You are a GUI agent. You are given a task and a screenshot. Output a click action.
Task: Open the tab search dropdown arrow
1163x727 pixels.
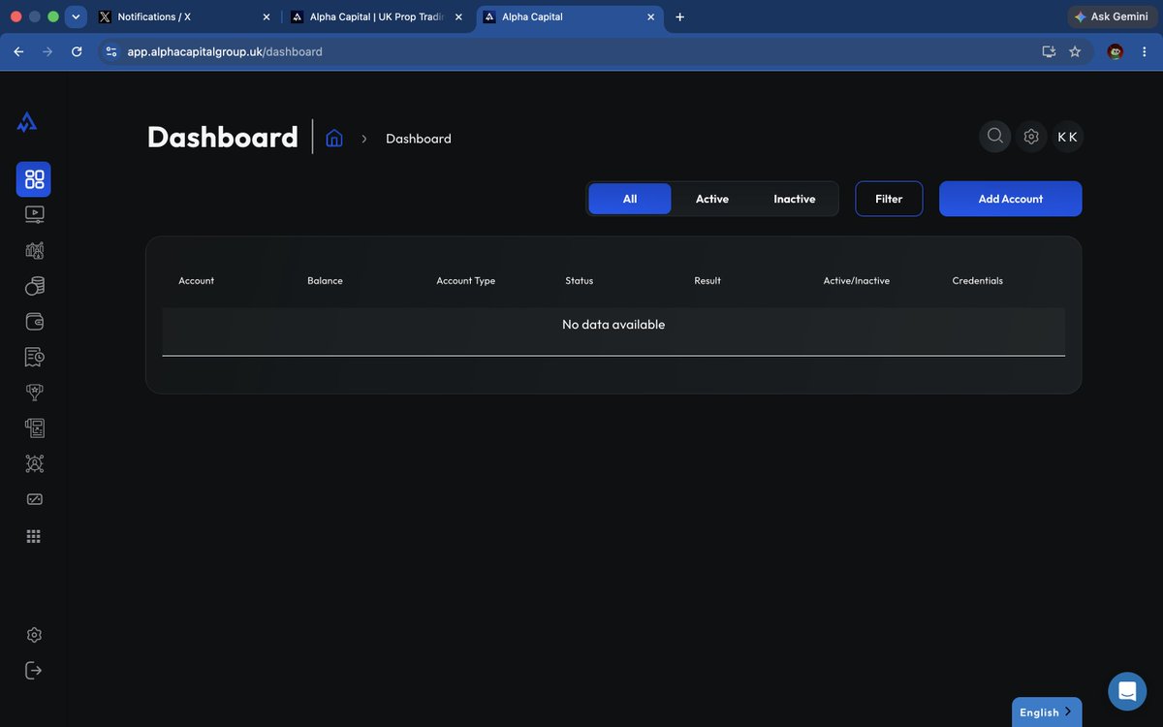(76, 16)
